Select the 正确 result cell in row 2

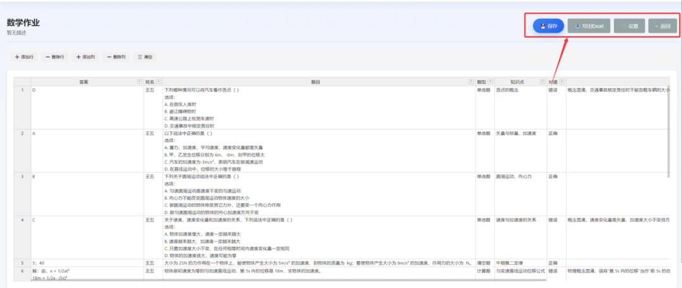click(556, 150)
